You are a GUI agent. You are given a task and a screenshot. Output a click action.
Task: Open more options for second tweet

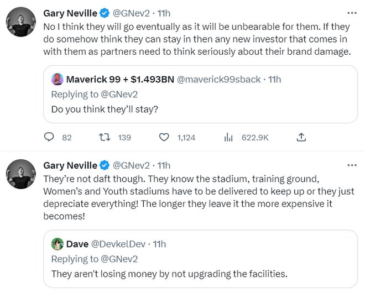(352, 165)
